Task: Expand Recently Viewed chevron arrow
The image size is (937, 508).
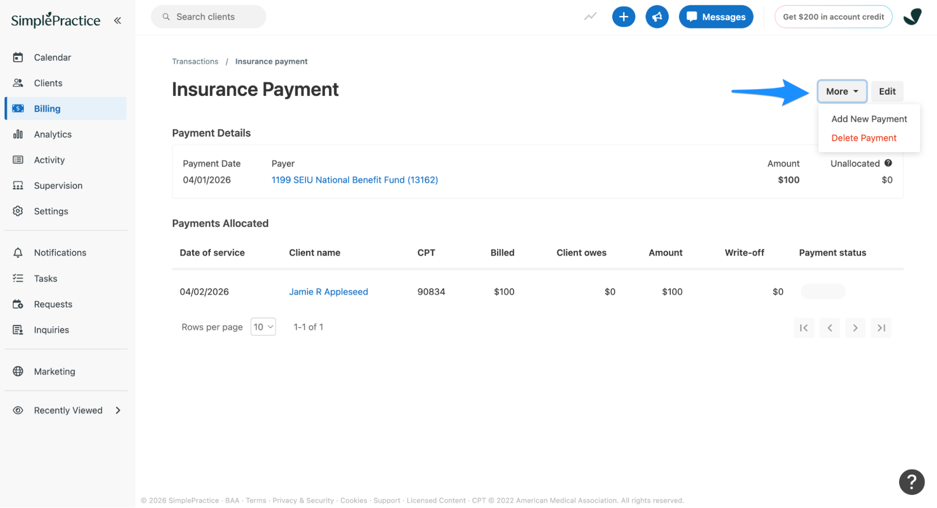Action: (x=118, y=410)
